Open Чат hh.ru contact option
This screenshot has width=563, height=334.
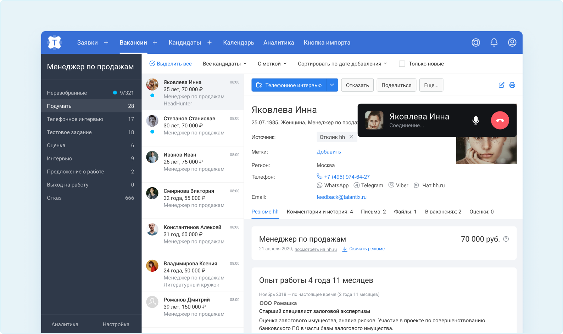[429, 185]
